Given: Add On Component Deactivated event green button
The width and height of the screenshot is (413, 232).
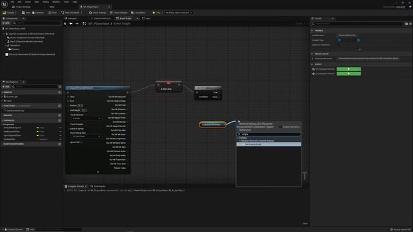Looking at the screenshot, I should coord(348,73).
